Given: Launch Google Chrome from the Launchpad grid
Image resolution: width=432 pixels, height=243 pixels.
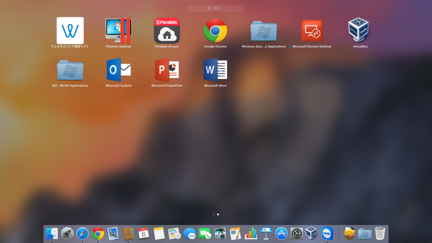Looking at the screenshot, I should tap(215, 31).
